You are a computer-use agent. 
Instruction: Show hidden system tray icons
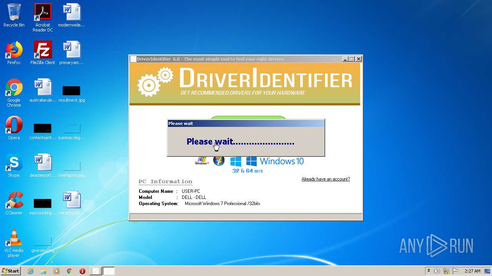429,271
